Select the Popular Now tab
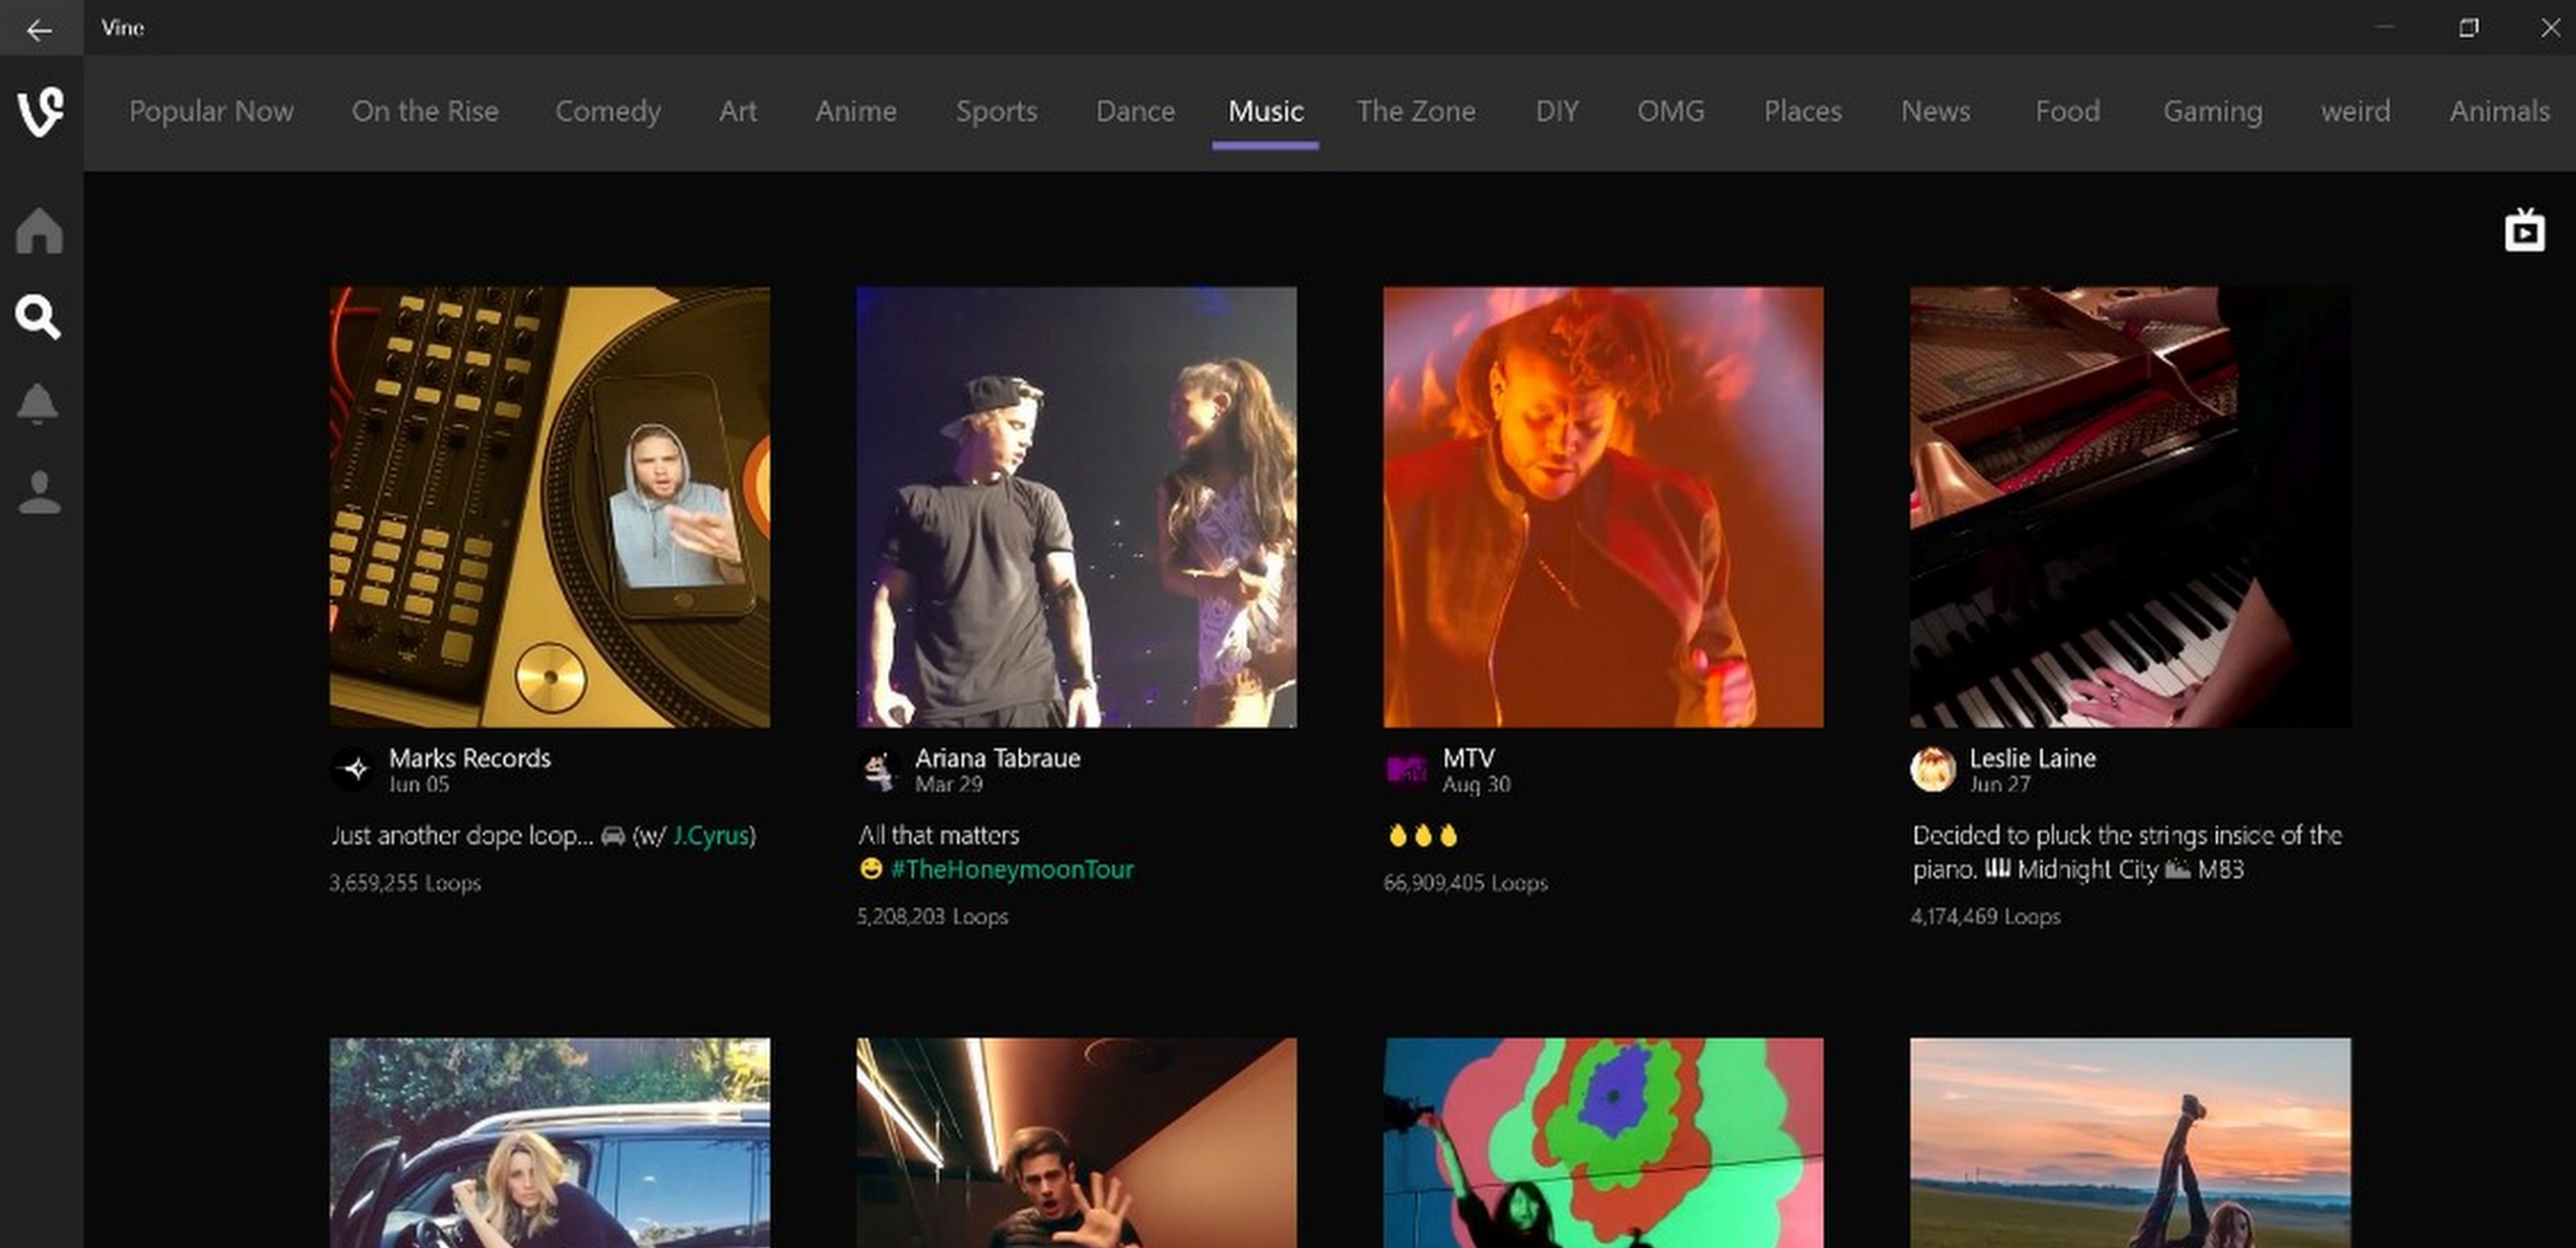Screen dimensions: 2576x1248 point(211,111)
